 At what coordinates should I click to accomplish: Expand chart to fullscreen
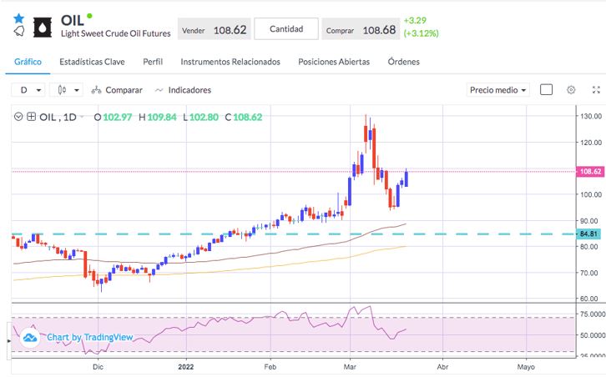596,90
